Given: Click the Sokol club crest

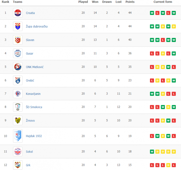Looking at the screenshot, I should coord(18,151).
